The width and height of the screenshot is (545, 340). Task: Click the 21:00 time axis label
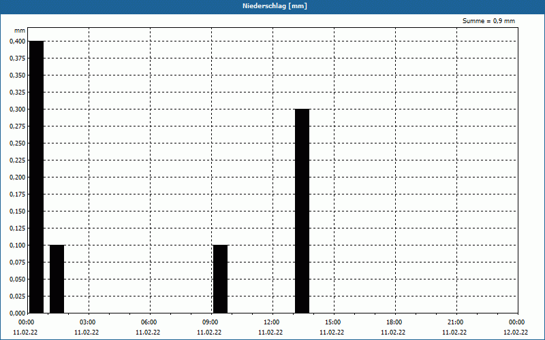click(x=455, y=322)
